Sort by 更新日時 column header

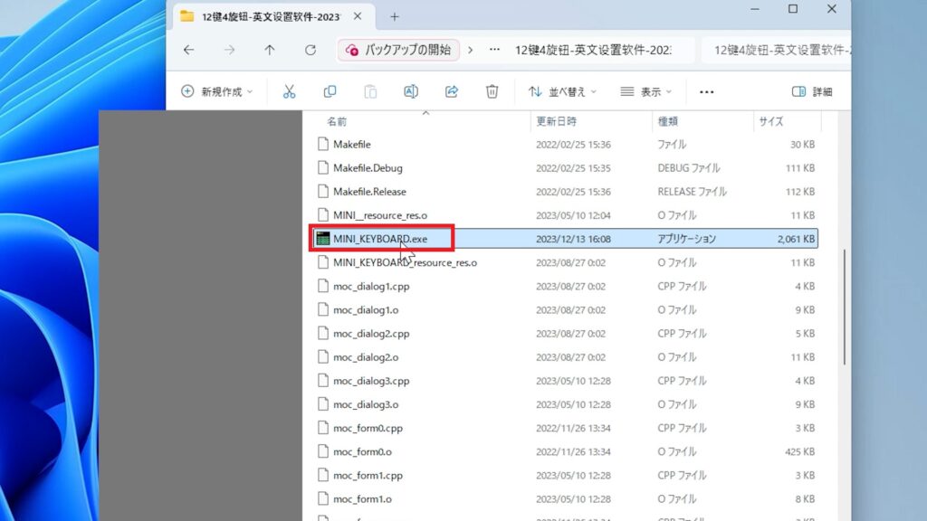[x=557, y=122]
